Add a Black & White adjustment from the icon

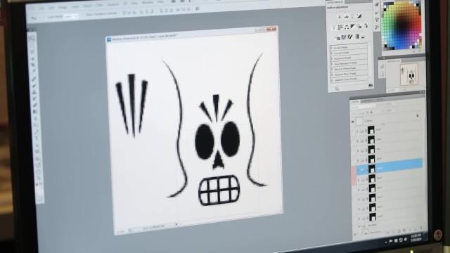353,27
